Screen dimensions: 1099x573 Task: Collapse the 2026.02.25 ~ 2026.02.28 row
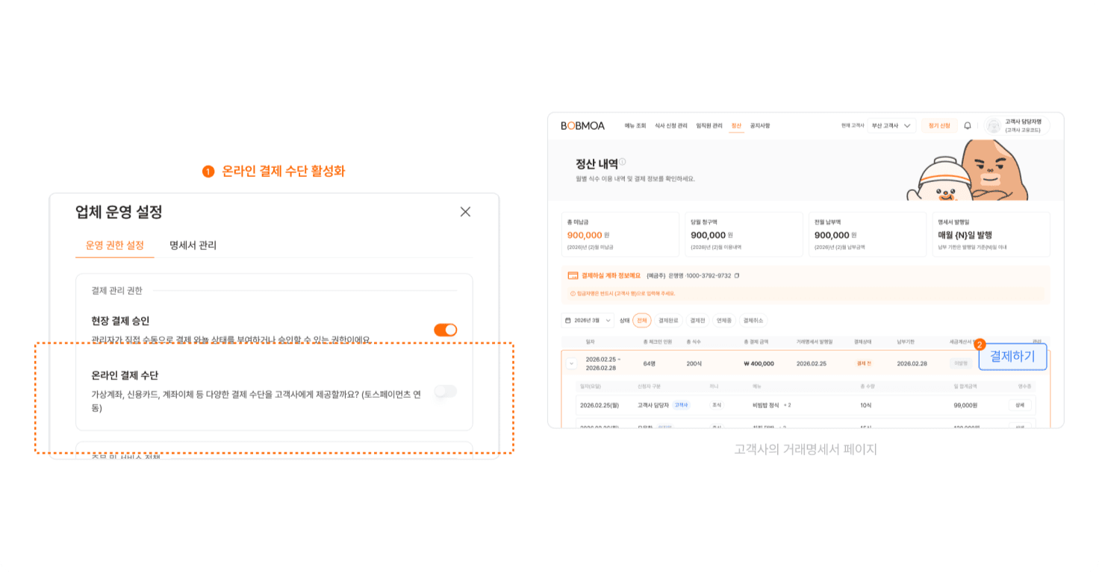571,363
